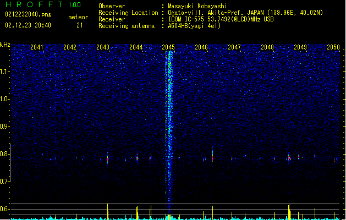346x220 pixels.
Task: Click frequency axis label 1.1
Action: 4,71
